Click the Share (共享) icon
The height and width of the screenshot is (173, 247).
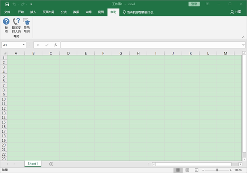(235, 12)
